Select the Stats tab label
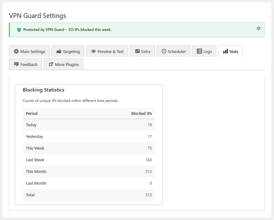Viewport: 274px width, 220px height. (234, 52)
